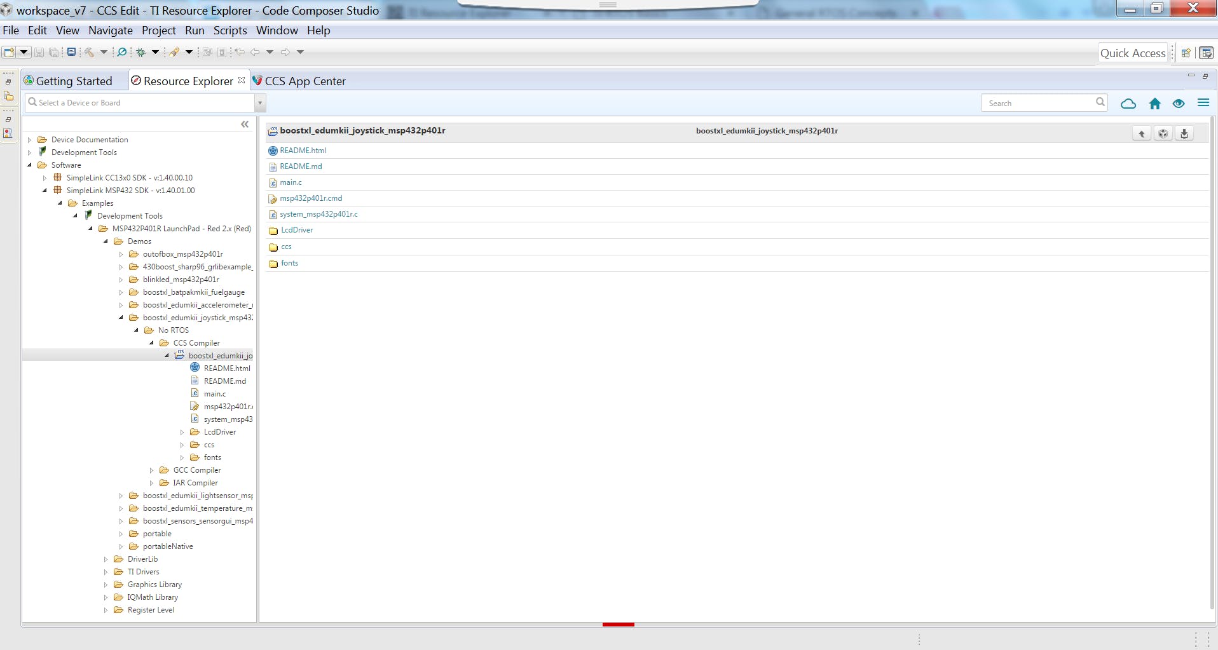Click the import project cube icon
The height and width of the screenshot is (650, 1218).
coord(1163,133)
